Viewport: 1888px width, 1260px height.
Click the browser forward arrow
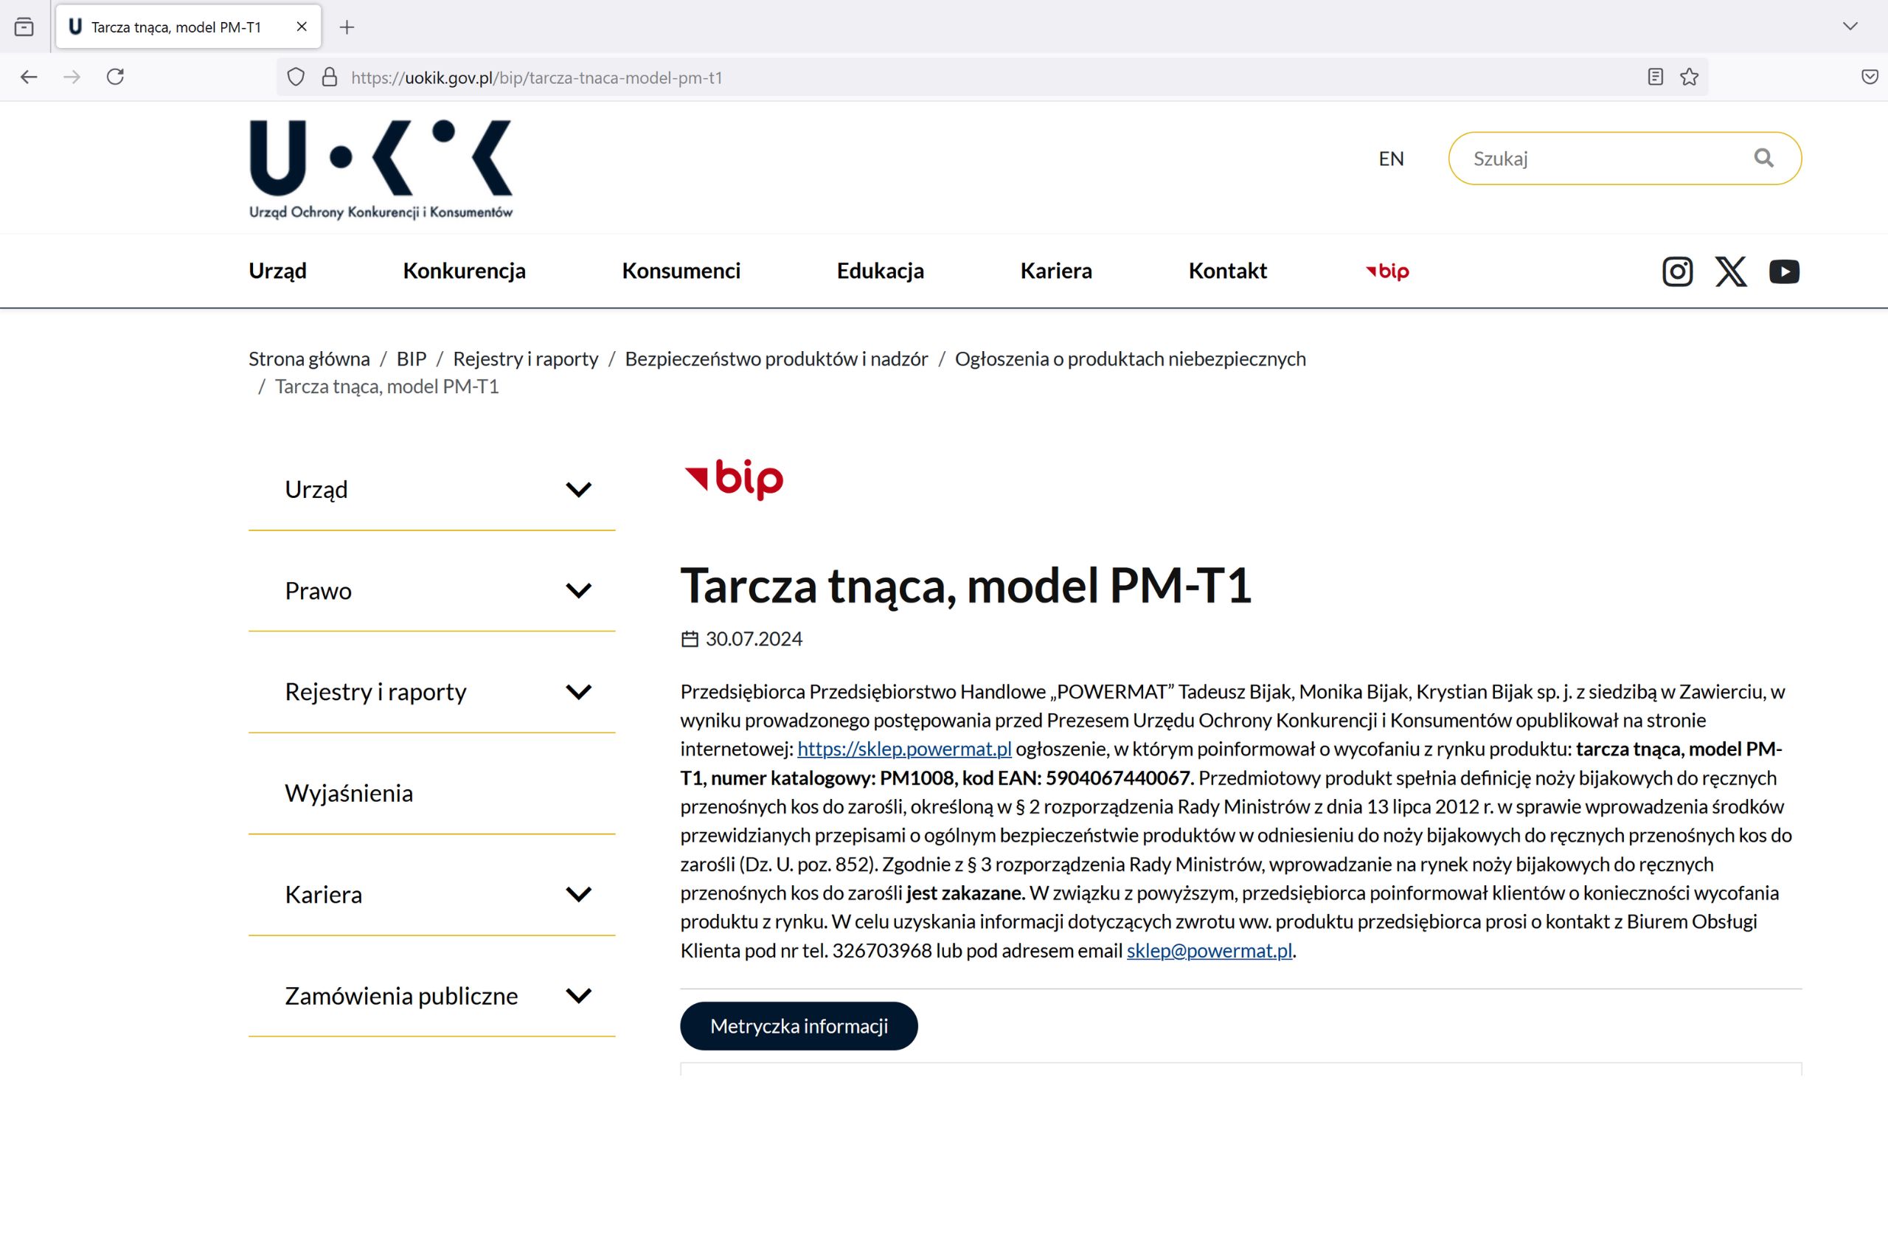coord(72,77)
